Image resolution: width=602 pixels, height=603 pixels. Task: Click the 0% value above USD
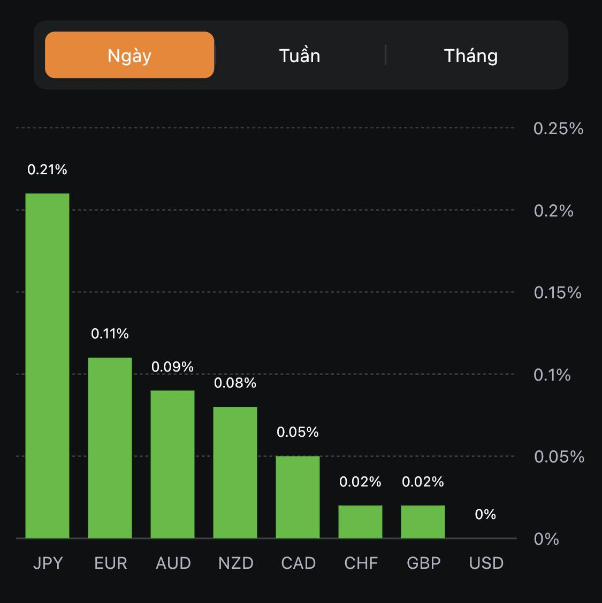coord(485,514)
